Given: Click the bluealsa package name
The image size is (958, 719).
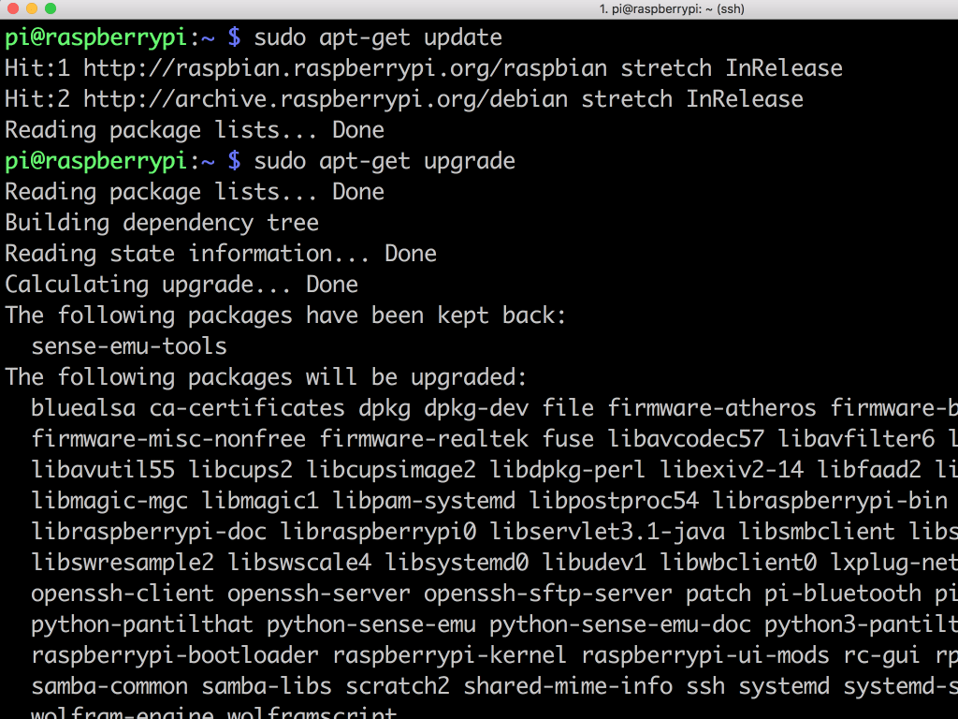Looking at the screenshot, I should pyautogui.click(x=83, y=408).
